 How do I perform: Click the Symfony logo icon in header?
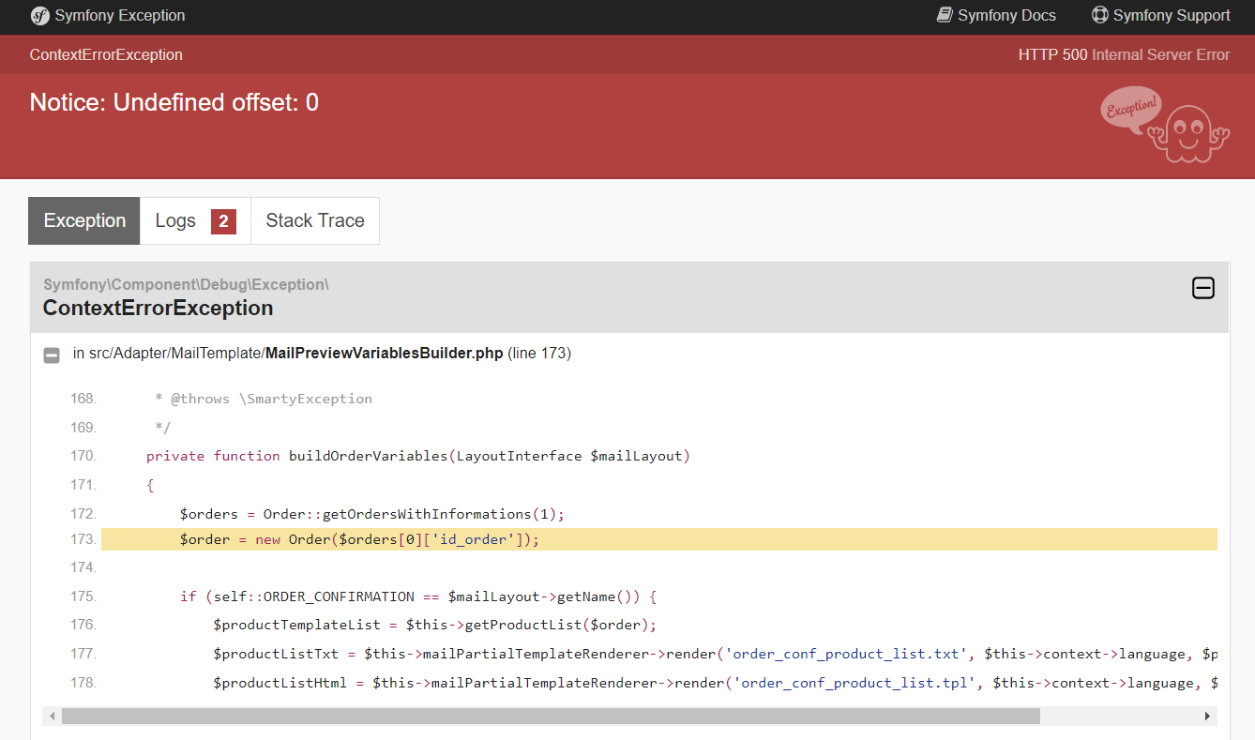39,16
